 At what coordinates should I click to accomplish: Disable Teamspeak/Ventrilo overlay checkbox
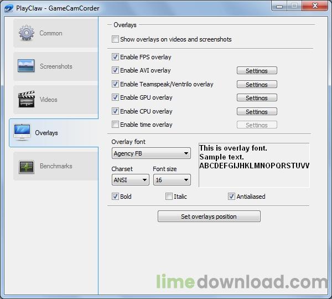click(115, 84)
